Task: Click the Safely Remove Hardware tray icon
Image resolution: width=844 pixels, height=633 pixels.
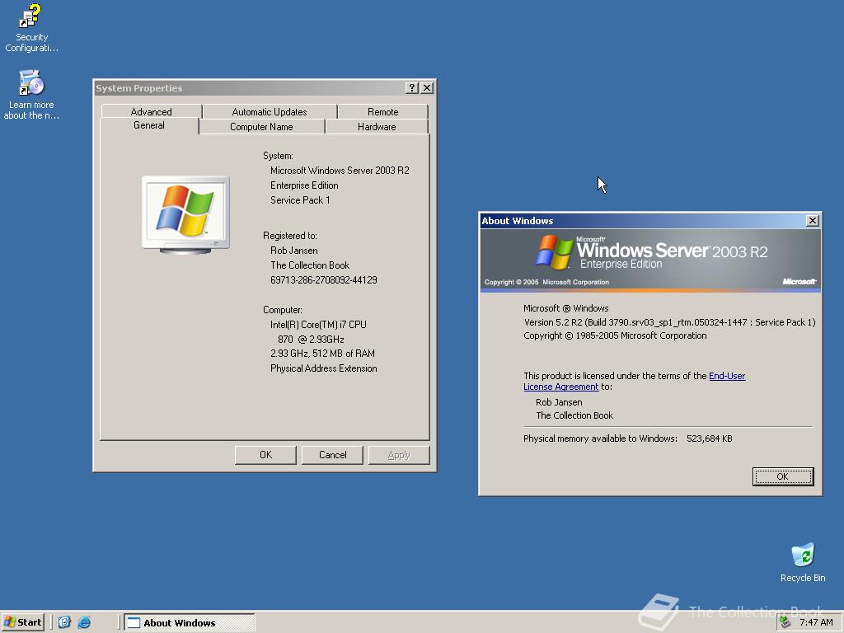Action: (783, 621)
